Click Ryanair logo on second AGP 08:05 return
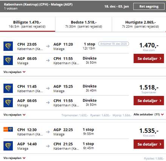Screen dimensions: 166x161 [x=8, y=103]
